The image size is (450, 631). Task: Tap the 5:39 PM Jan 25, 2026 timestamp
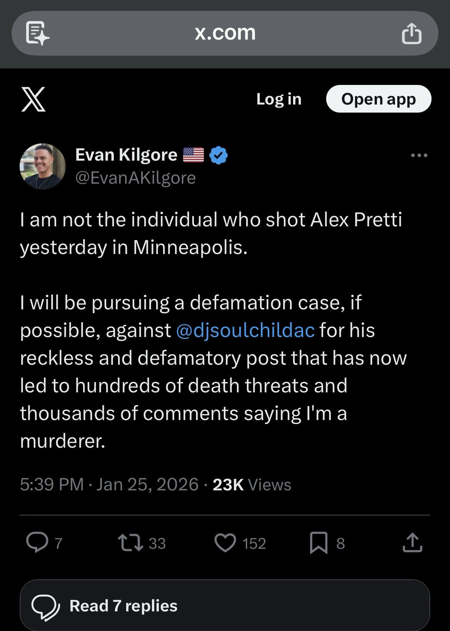[109, 484]
